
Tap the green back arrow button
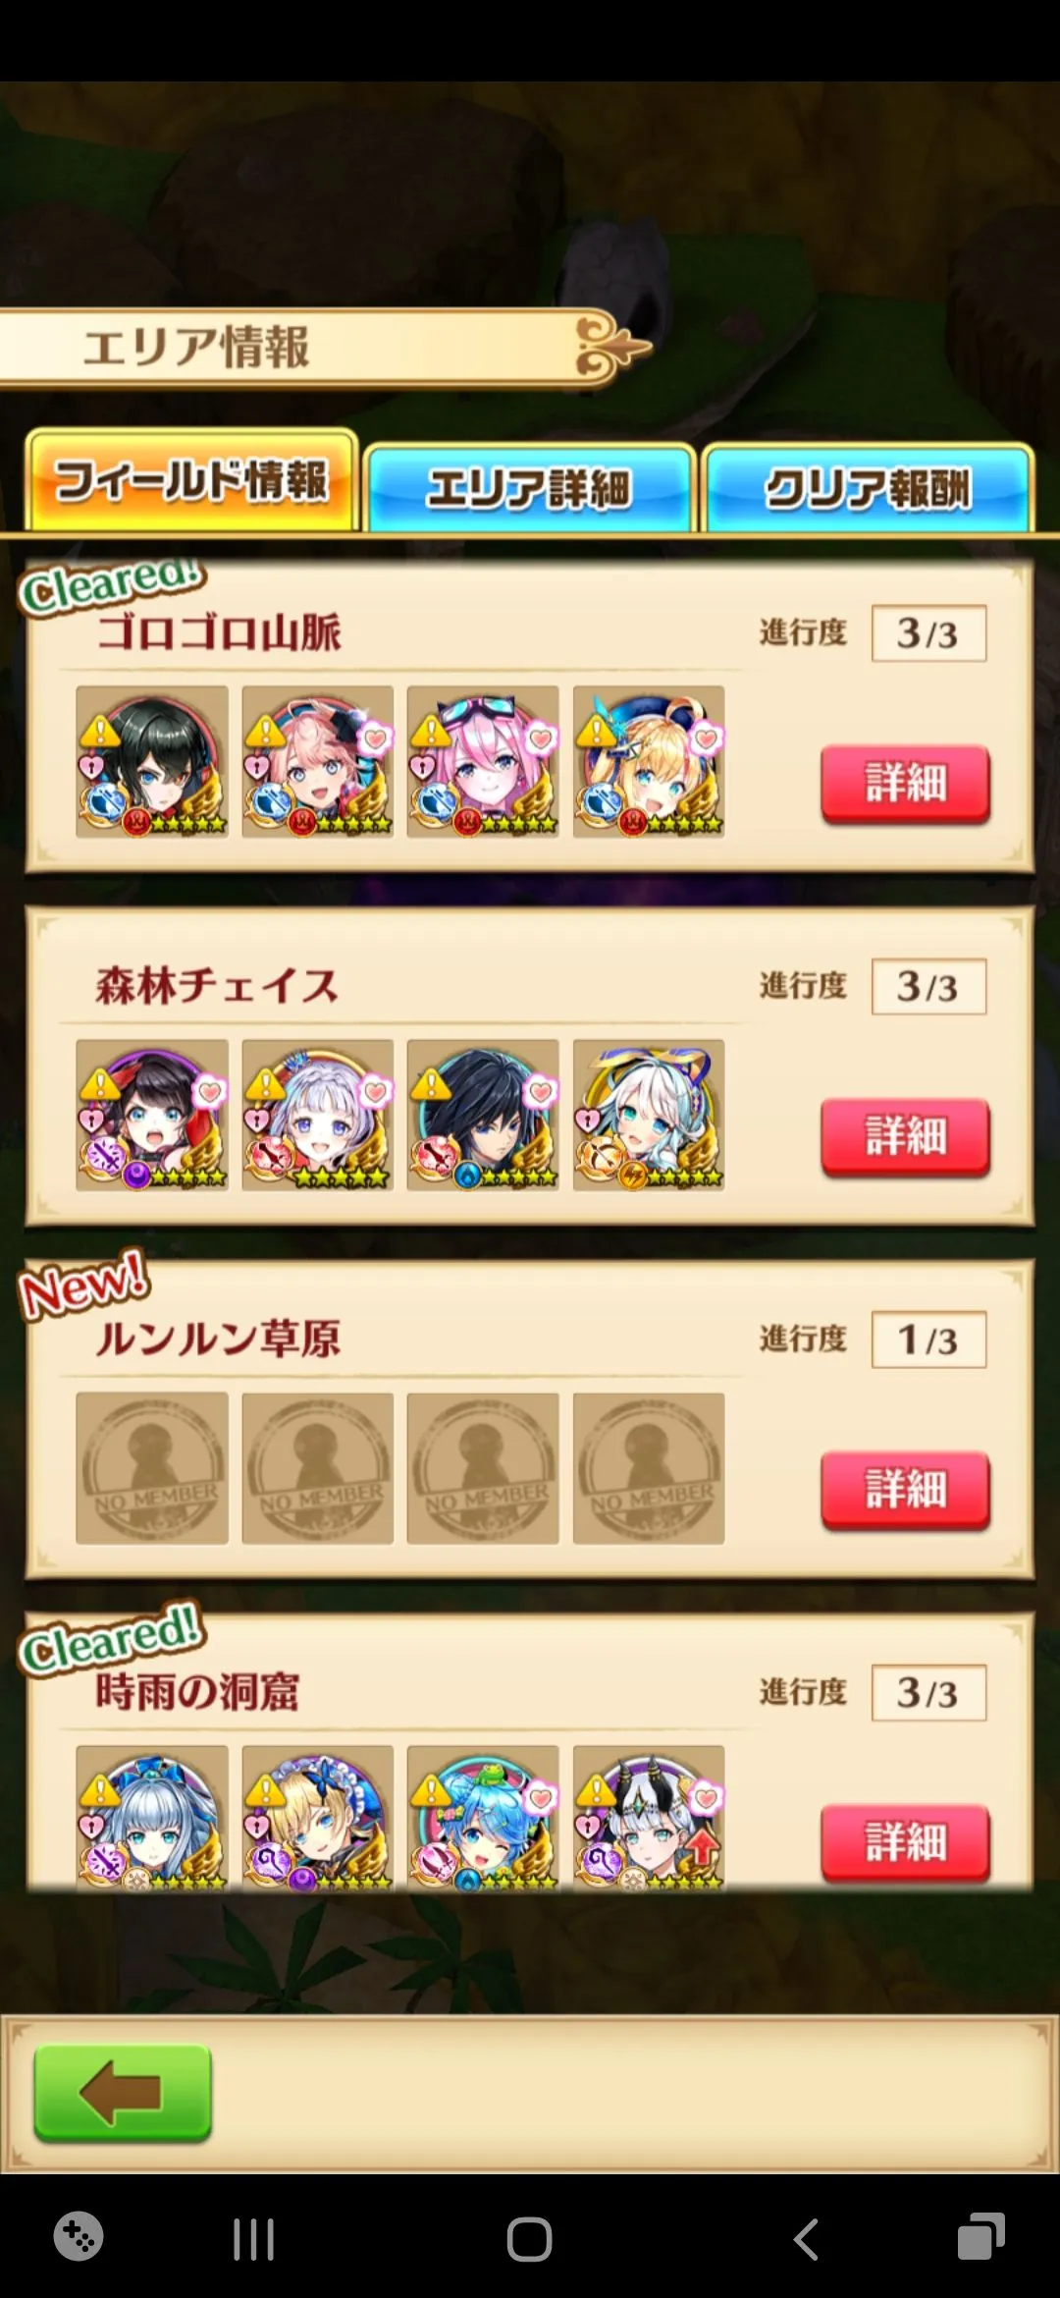coord(123,2093)
